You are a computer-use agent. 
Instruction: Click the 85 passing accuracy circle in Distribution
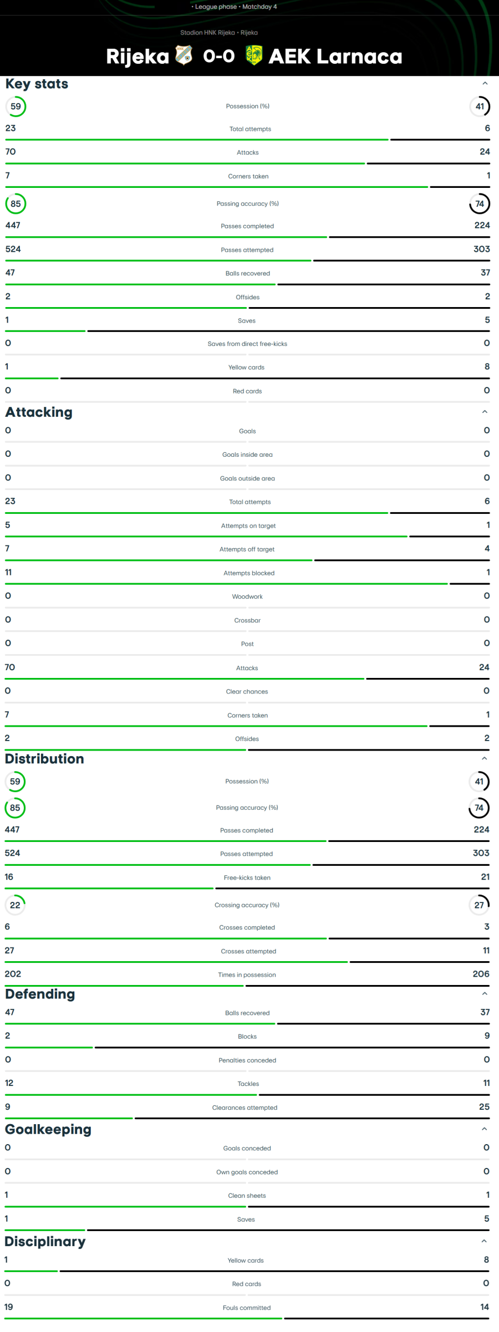coord(15,808)
